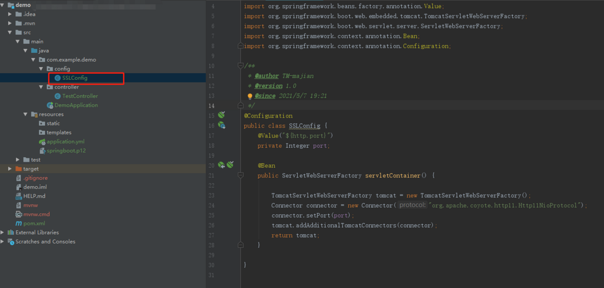Click the demo.iml module file icon
Image resolution: width=604 pixels, height=288 pixels.
coord(19,187)
